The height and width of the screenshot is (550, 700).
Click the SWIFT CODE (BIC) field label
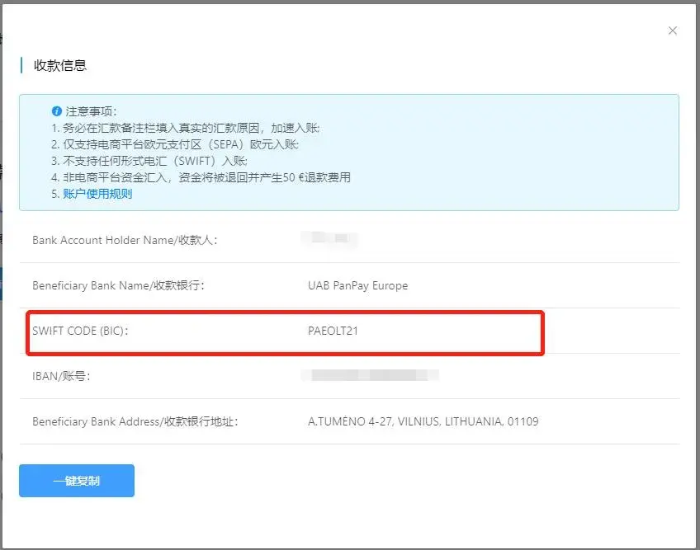point(81,331)
